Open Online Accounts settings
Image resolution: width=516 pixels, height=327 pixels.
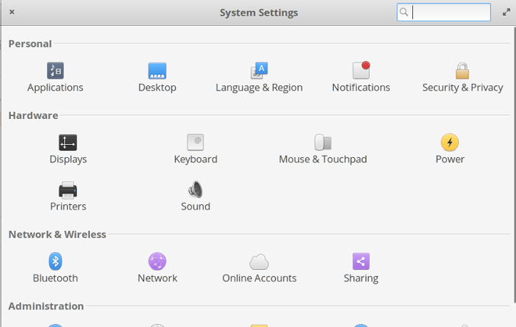click(x=259, y=261)
